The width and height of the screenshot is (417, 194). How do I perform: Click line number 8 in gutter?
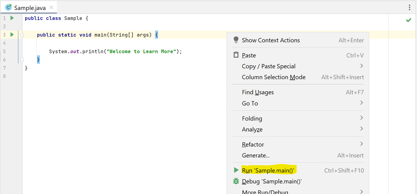(4, 76)
